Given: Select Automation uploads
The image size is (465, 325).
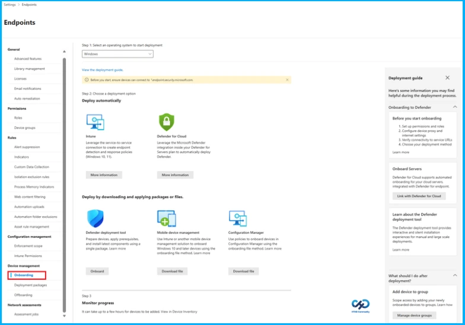Looking at the screenshot, I should [29, 207].
